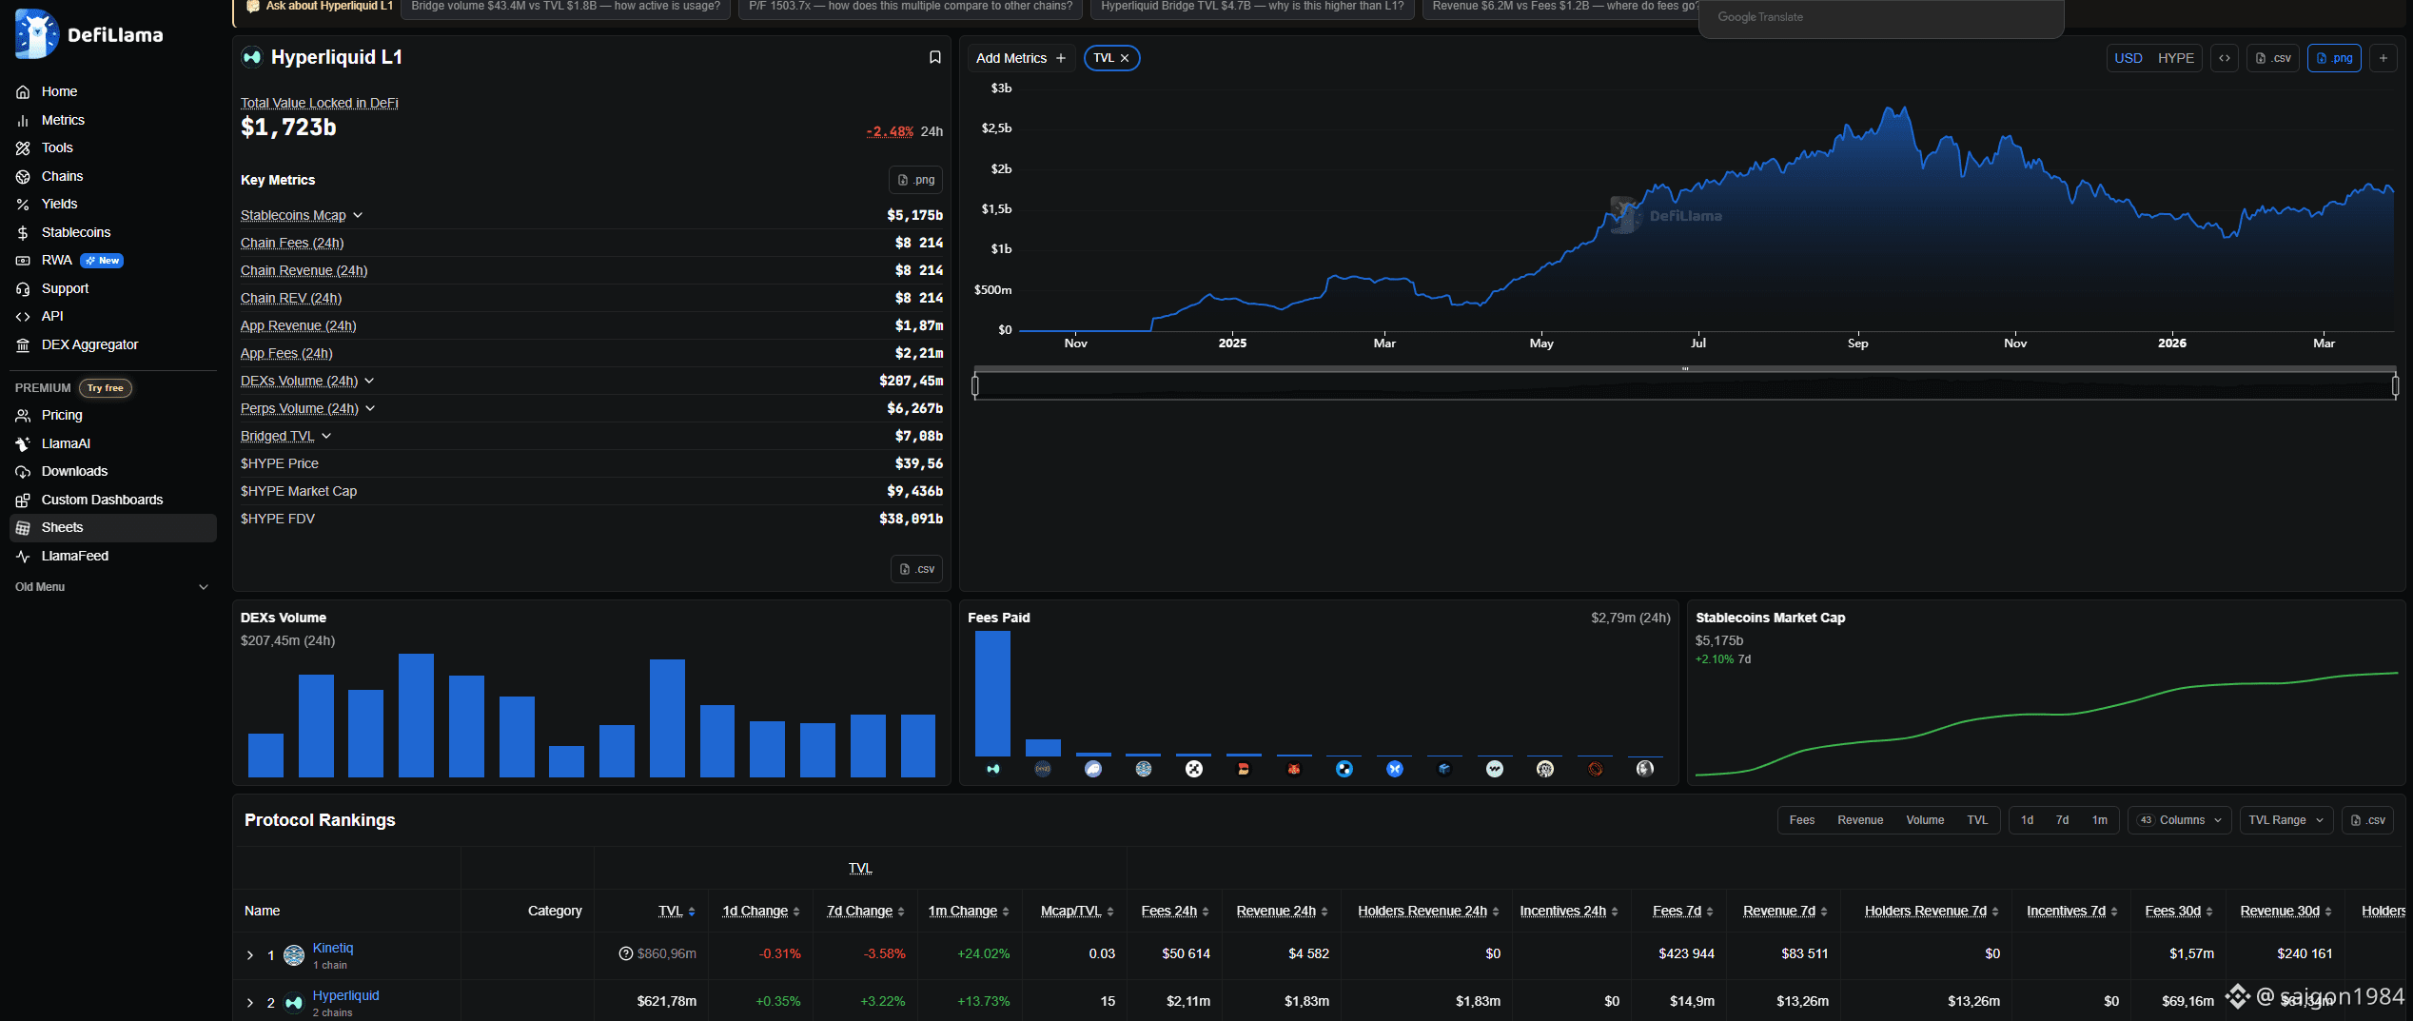
Task: Download Protocol Rankings csv
Action: (2367, 820)
